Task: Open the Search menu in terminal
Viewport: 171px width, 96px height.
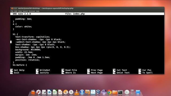Action: pyautogui.click(x=25, y=11)
